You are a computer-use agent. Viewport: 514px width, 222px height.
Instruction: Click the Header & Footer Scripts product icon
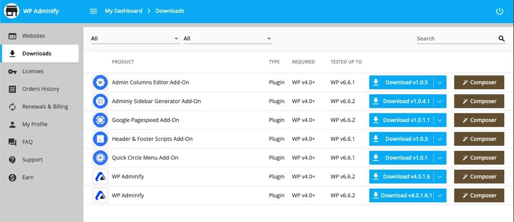[x=100, y=139]
